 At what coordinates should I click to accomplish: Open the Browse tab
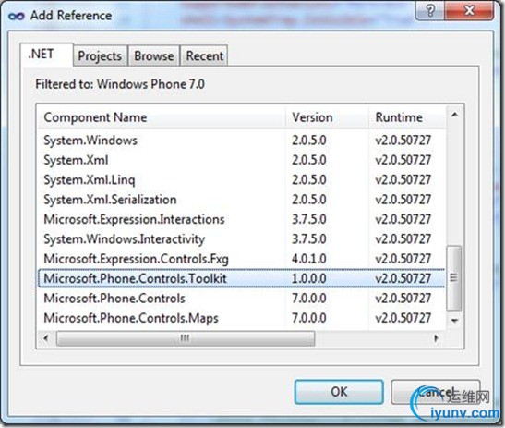click(154, 55)
